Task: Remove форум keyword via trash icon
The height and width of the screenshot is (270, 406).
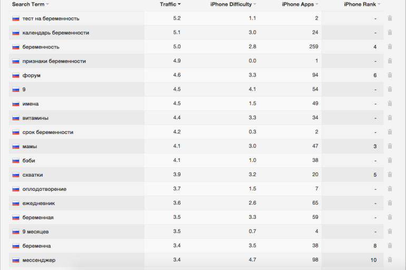Action: pos(390,75)
